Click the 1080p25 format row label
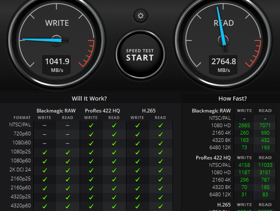 [21, 152]
